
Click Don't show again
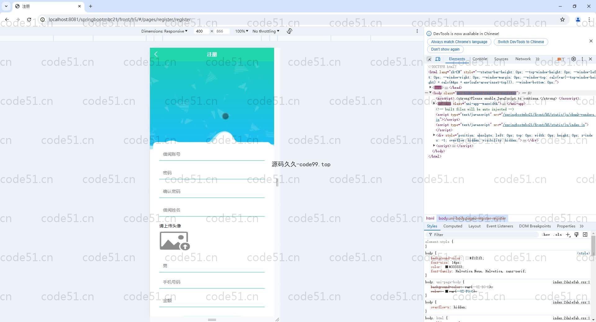[x=445, y=49]
